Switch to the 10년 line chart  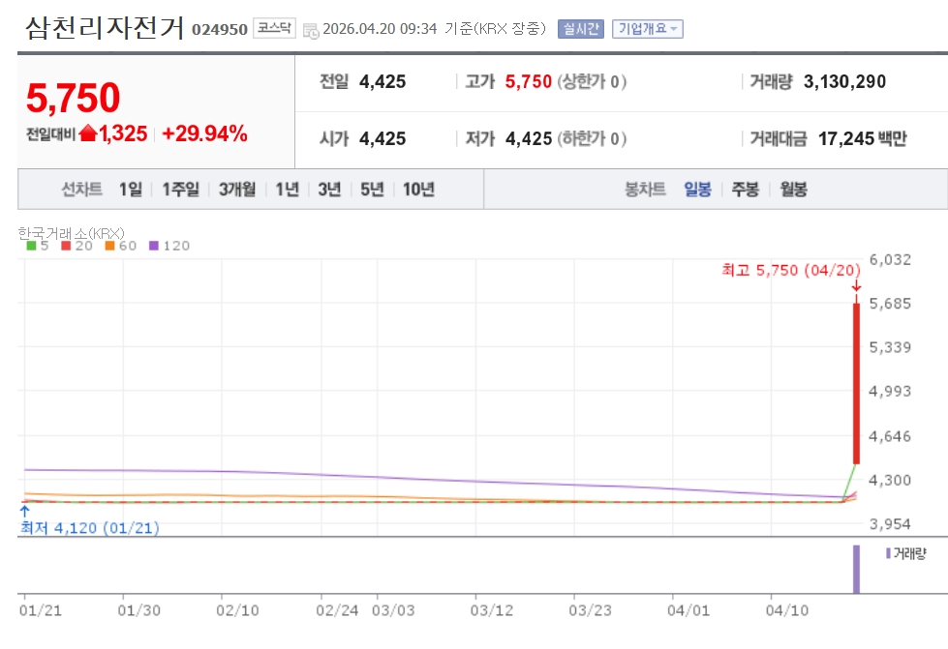tap(418, 190)
